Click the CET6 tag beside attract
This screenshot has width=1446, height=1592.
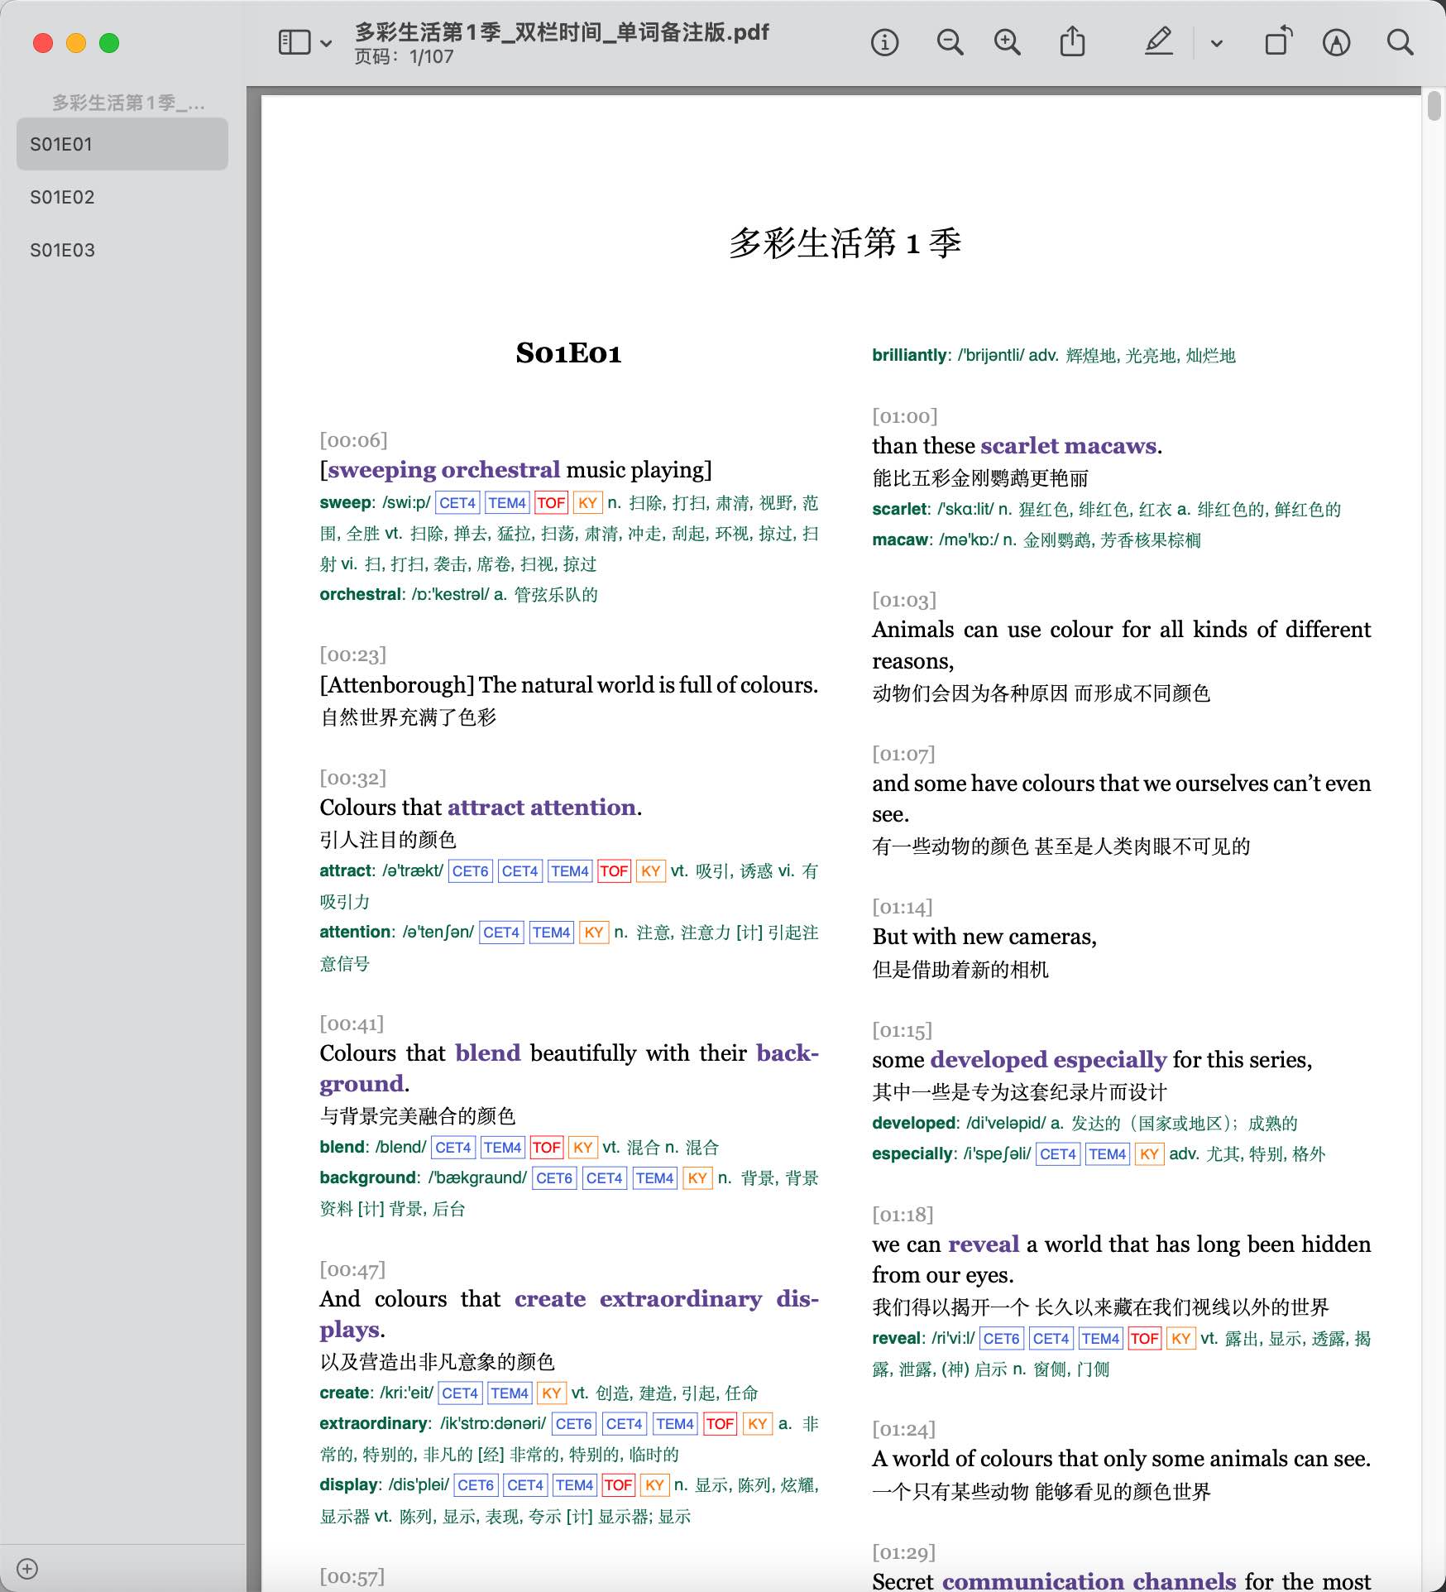tap(471, 871)
